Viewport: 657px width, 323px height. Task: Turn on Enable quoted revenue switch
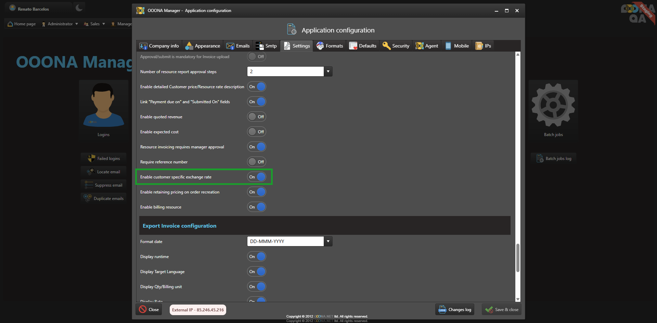coord(257,117)
